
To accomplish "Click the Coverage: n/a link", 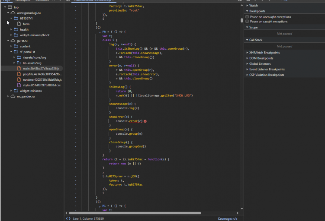I will tap(227, 218).
